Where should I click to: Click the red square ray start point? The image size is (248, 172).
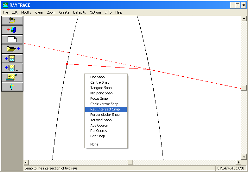click(x=67, y=64)
